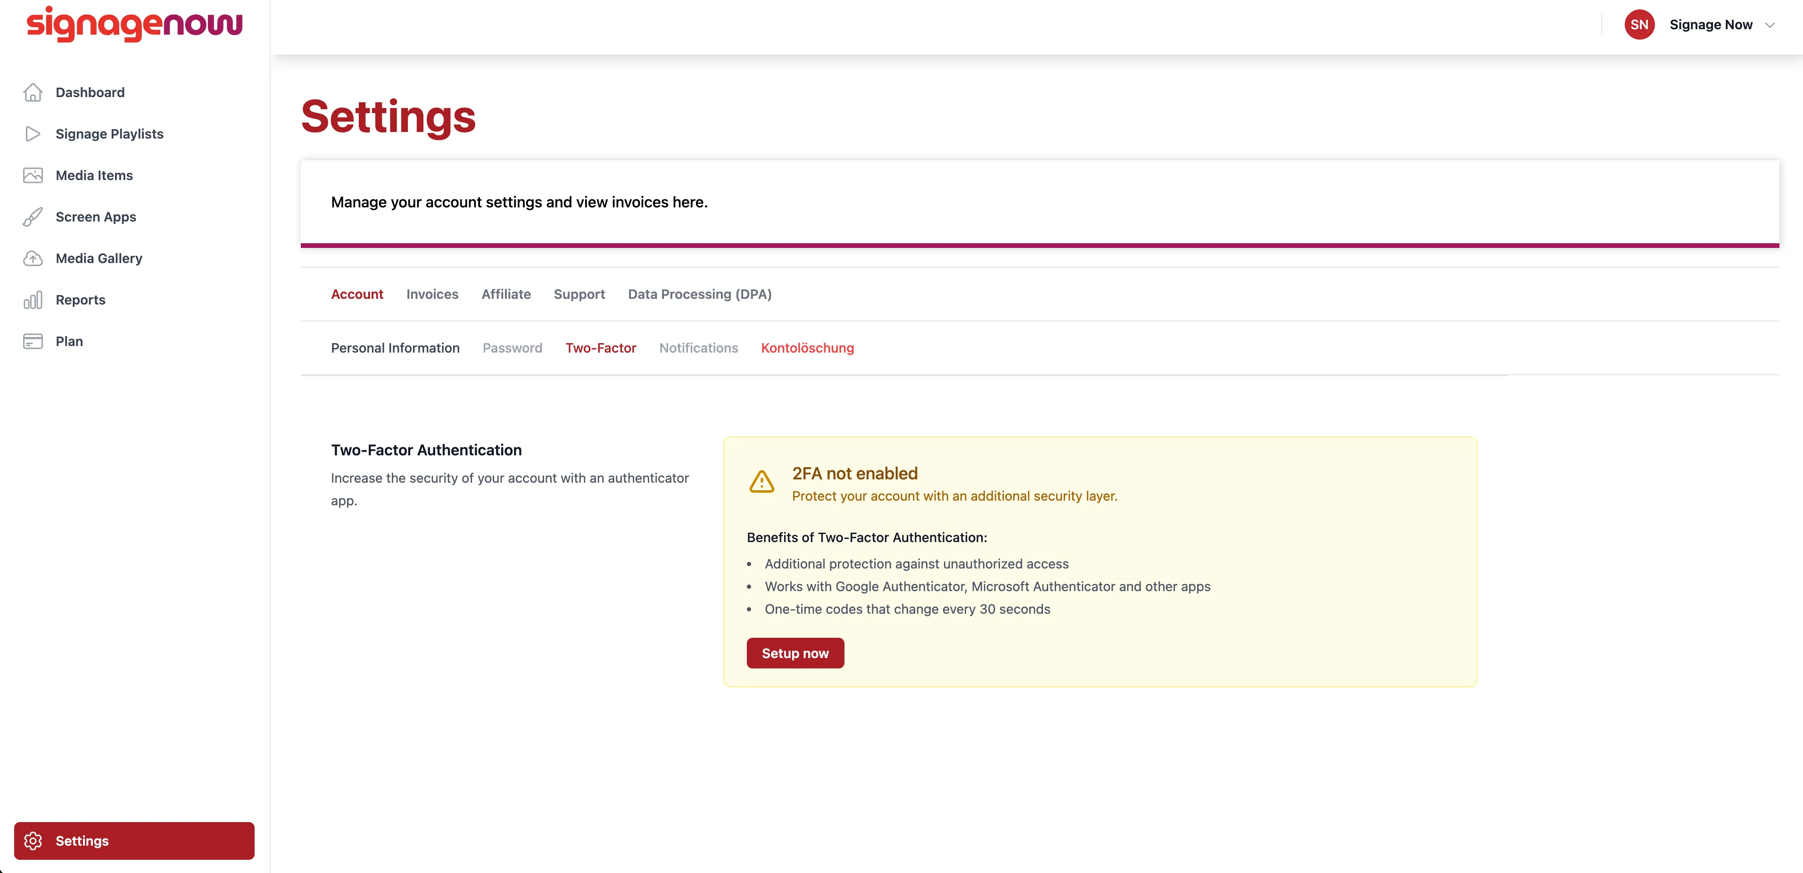Open the Kontolöschung sub-tab
1803x873 pixels.
point(807,348)
